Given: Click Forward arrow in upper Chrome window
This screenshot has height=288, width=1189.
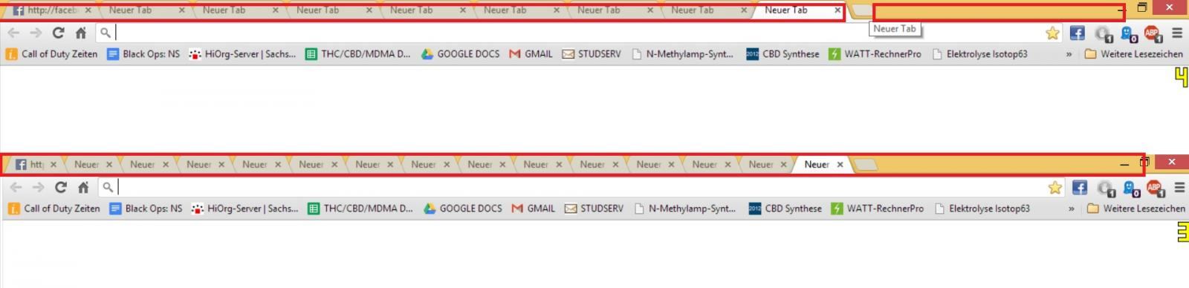Looking at the screenshot, I should coord(36,33).
